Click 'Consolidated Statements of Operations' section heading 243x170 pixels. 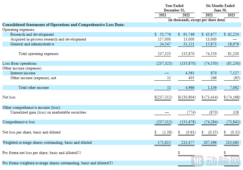(63, 25)
